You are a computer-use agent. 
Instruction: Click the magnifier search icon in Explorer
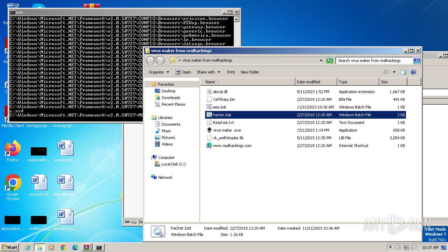[416, 61]
